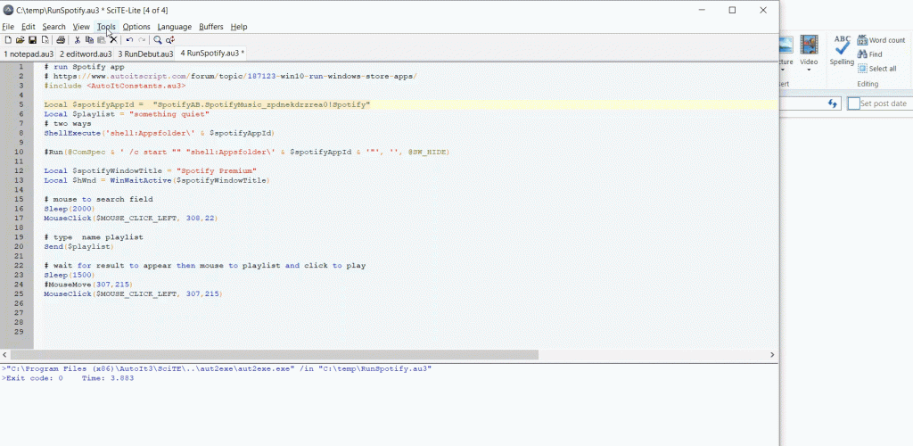Switch to the 3 RunDebut.au3 tab
913x446 pixels.
click(146, 54)
